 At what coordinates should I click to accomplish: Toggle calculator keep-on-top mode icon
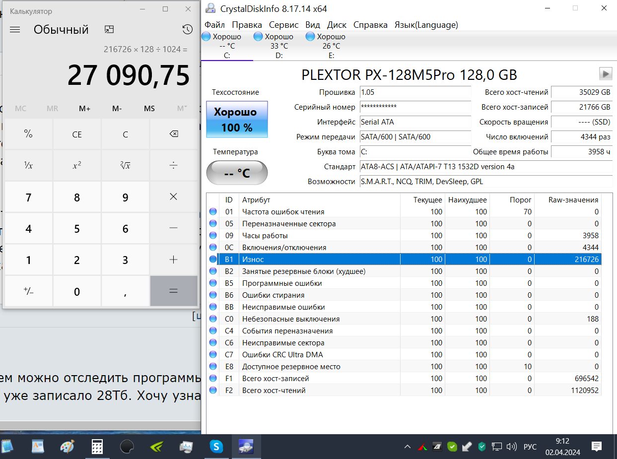pyautogui.click(x=109, y=29)
